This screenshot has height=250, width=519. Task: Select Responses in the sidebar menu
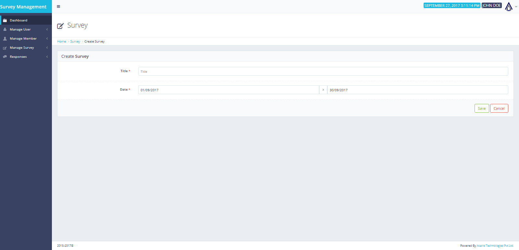[18, 57]
